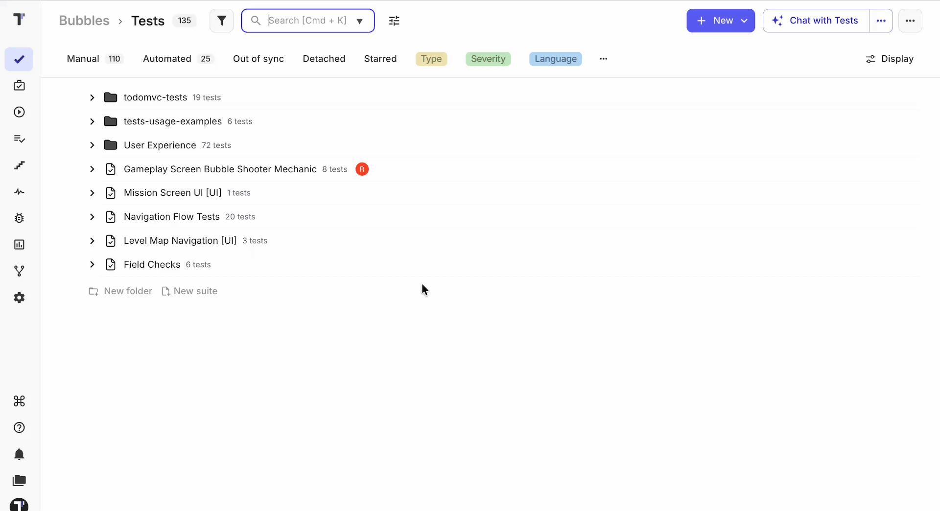Open the far-right page options ellipsis
Image resolution: width=940 pixels, height=511 pixels.
(910, 21)
